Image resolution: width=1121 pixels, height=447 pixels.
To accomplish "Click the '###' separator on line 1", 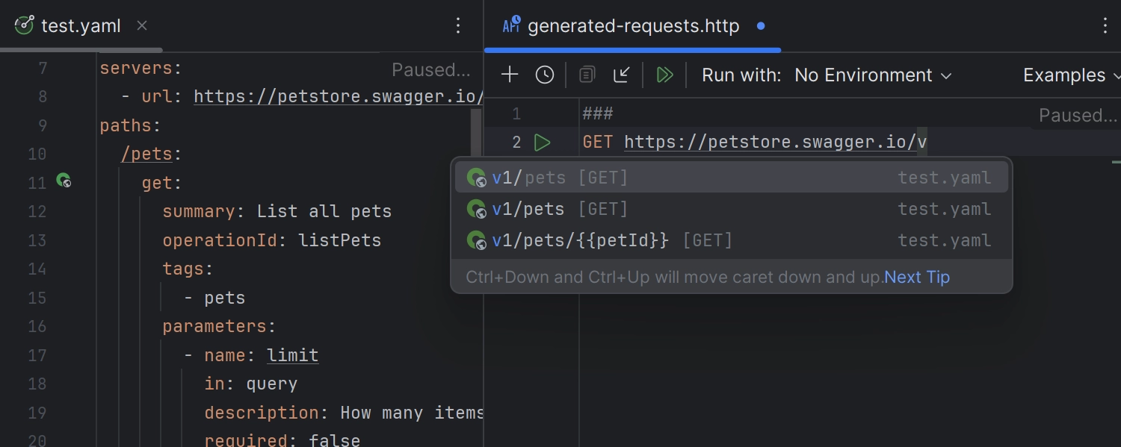I will [x=598, y=113].
